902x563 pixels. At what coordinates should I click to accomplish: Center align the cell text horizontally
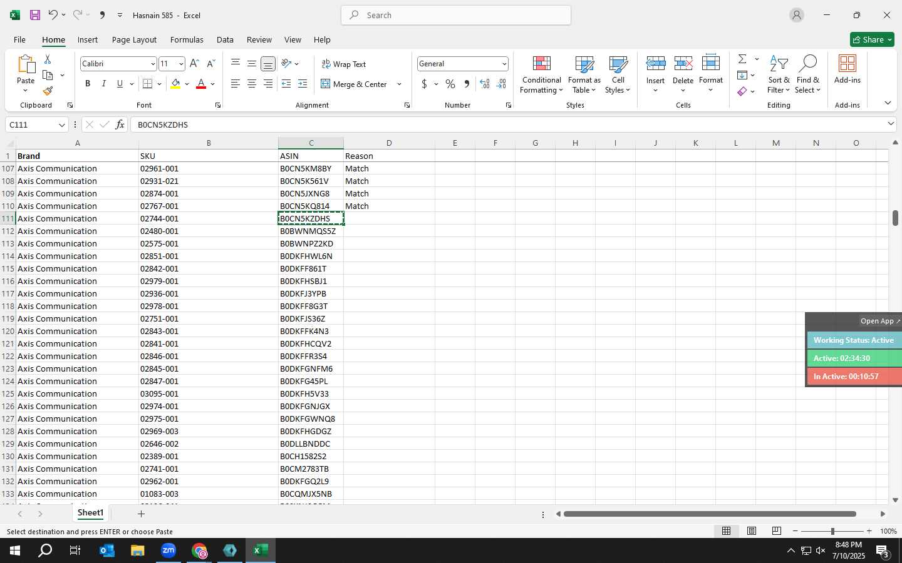(x=251, y=84)
